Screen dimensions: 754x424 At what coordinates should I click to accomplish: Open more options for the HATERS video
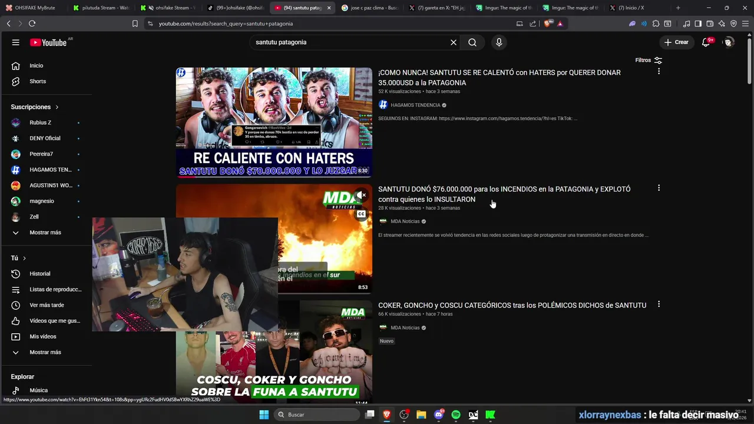click(659, 71)
